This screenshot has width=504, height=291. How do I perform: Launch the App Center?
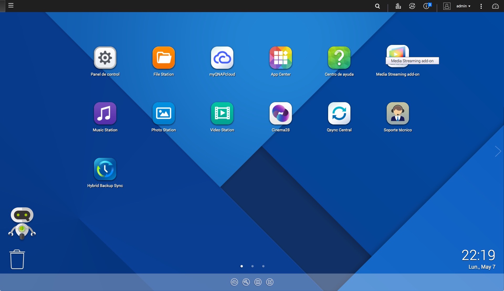pyautogui.click(x=281, y=58)
